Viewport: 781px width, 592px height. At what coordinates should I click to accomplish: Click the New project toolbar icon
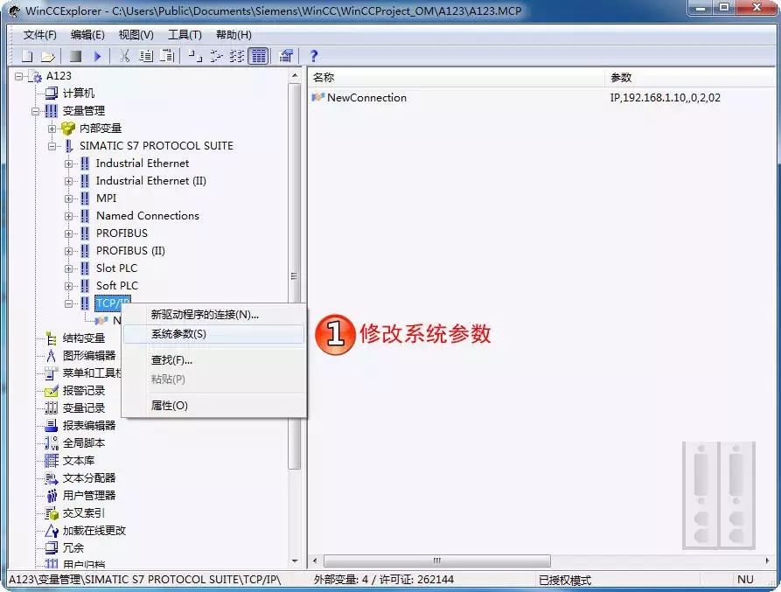(27, 56)
